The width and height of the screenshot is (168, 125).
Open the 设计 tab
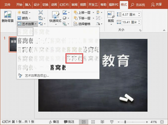37,5
